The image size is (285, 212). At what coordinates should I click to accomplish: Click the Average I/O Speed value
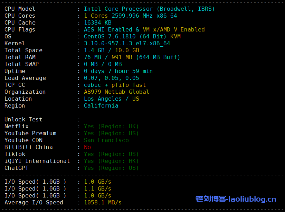(x=103, y=203)
